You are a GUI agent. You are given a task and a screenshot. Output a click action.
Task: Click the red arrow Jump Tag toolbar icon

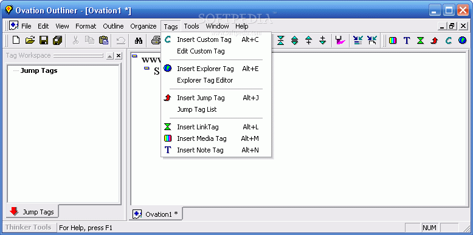coord(434,40)
